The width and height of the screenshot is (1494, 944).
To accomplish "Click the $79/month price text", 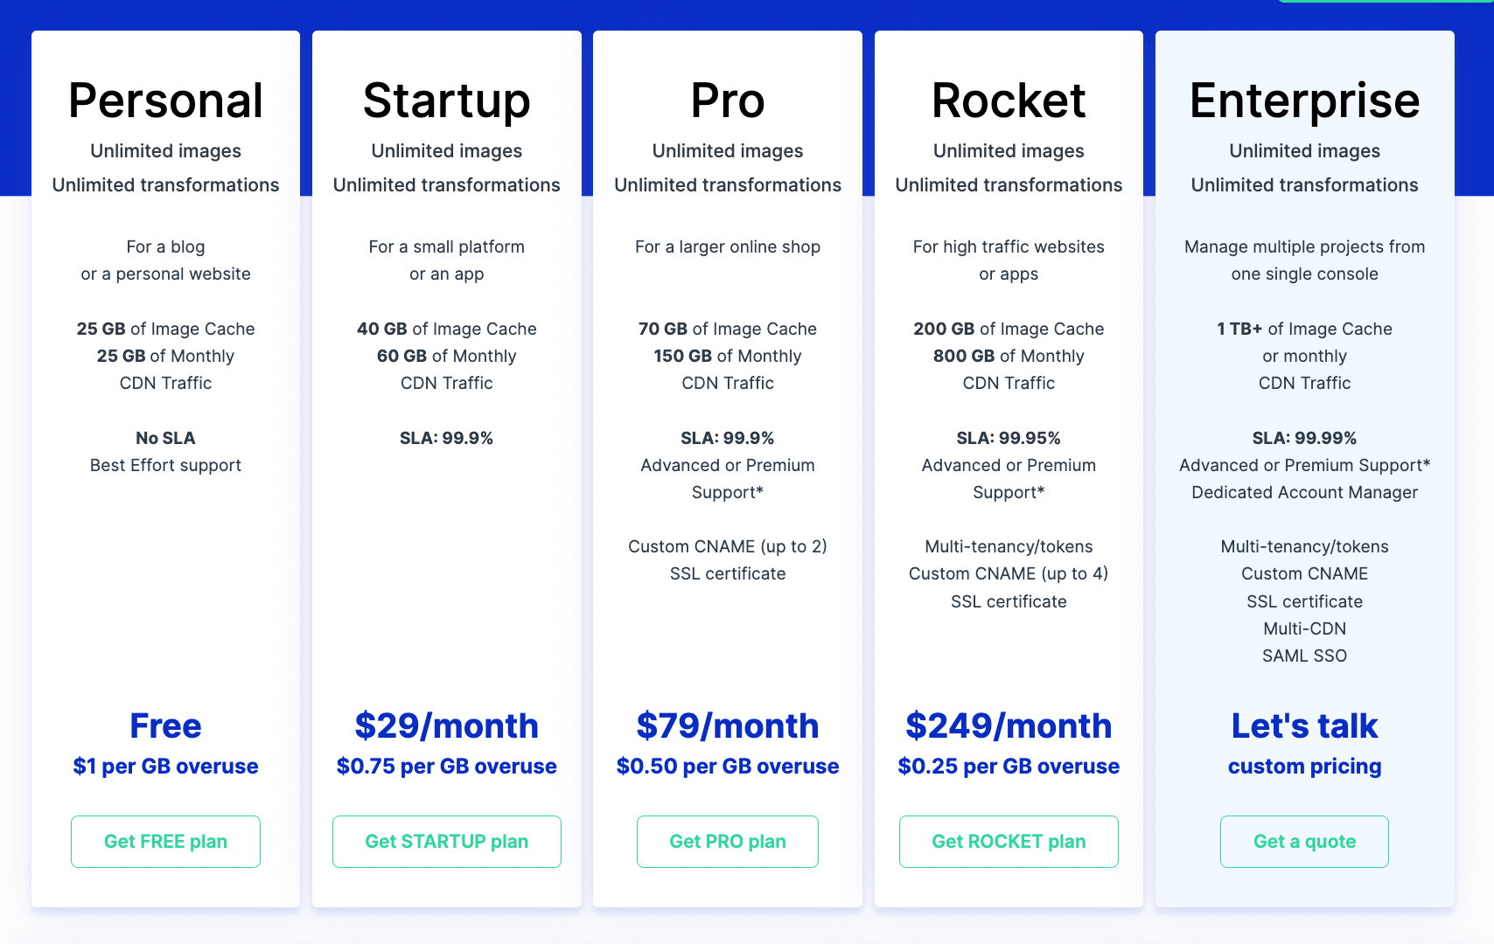I will coord(728,725).
